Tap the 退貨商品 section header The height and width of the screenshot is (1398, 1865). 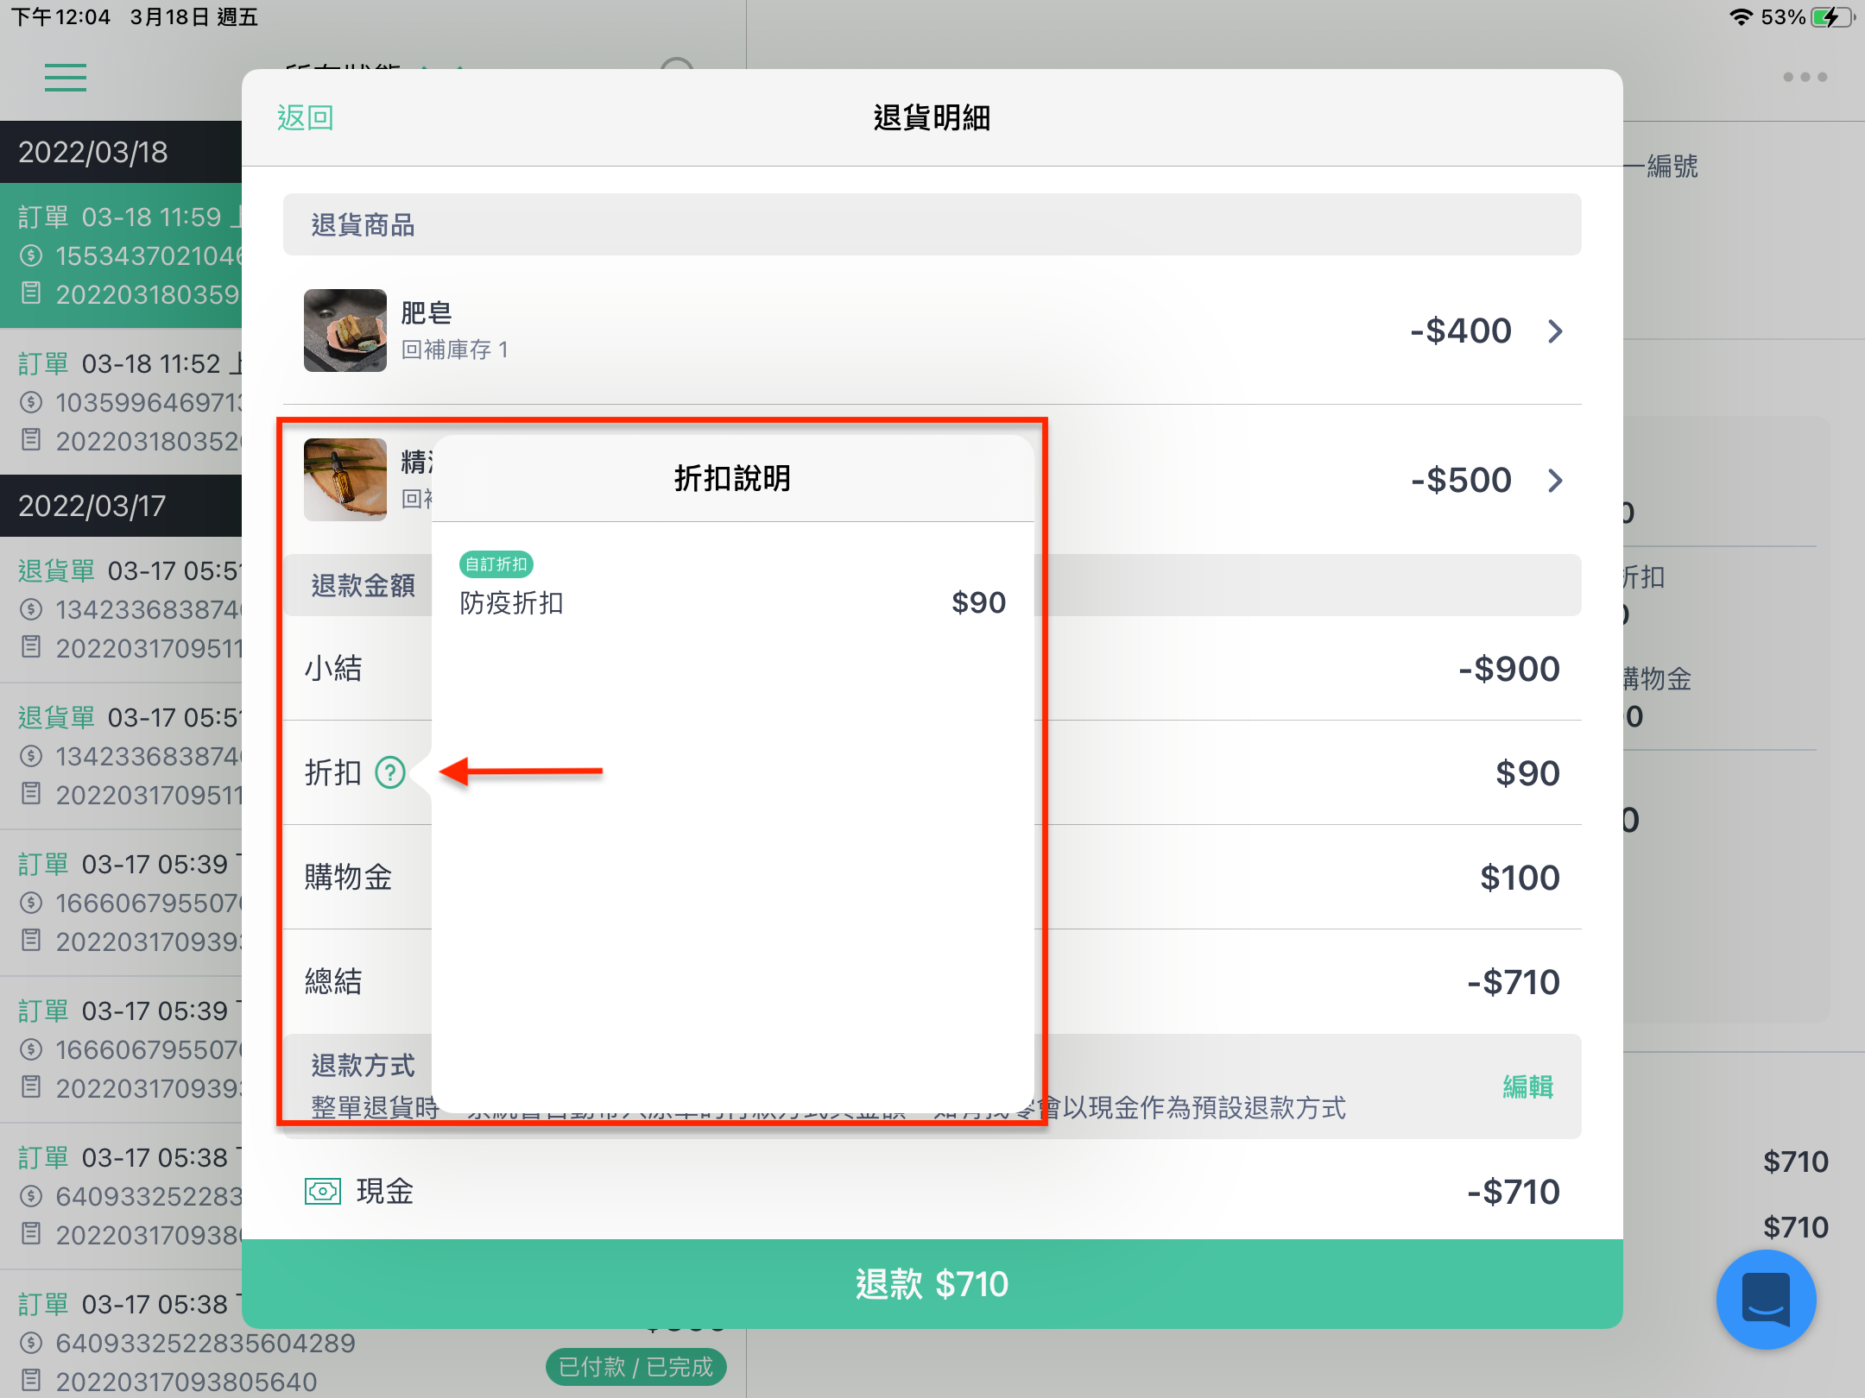pyautogui.click(x=932, y=224)
